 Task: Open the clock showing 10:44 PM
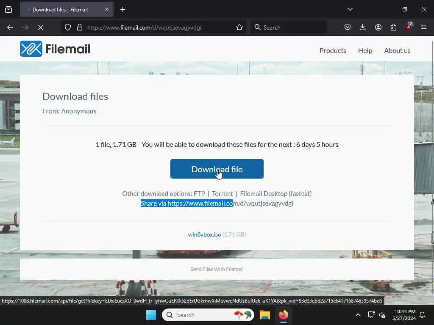click(404, 315)
